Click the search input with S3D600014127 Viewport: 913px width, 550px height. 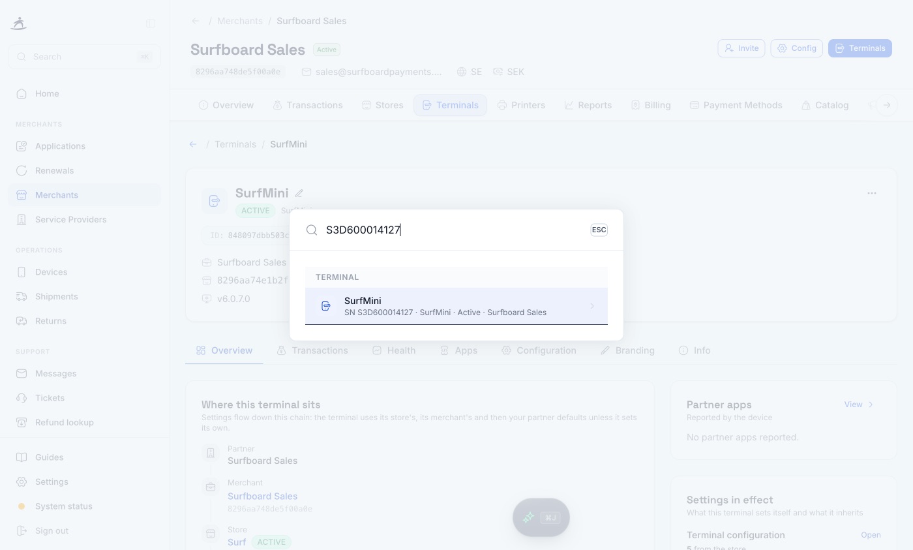pyautogui.click(x=453, y=230)
